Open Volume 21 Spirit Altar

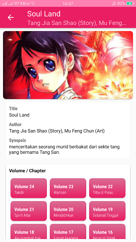click(29, 211)
